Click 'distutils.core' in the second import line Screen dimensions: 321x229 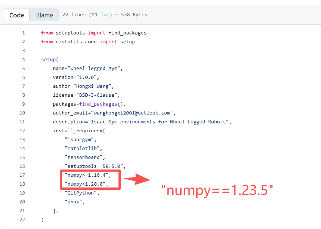[76, 42]
